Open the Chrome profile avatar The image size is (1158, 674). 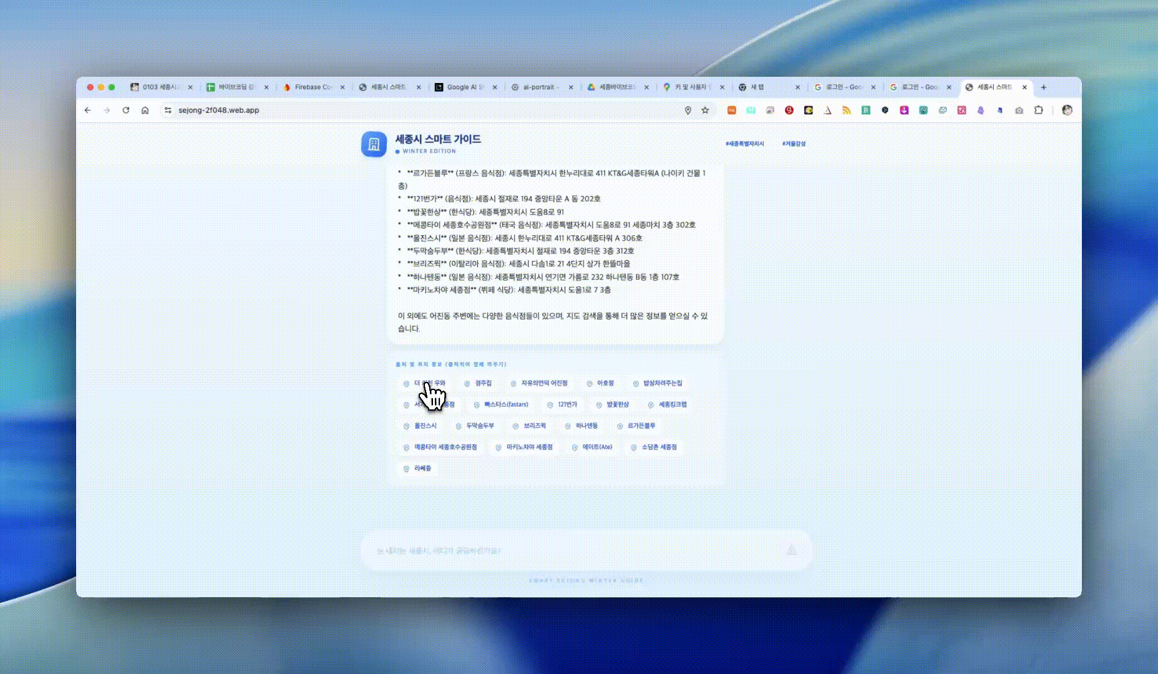[x=1067, y=110]
